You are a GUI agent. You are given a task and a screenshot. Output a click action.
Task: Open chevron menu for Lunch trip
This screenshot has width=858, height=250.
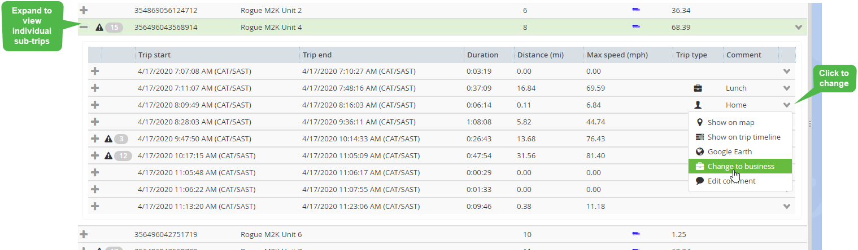[787, 88]
